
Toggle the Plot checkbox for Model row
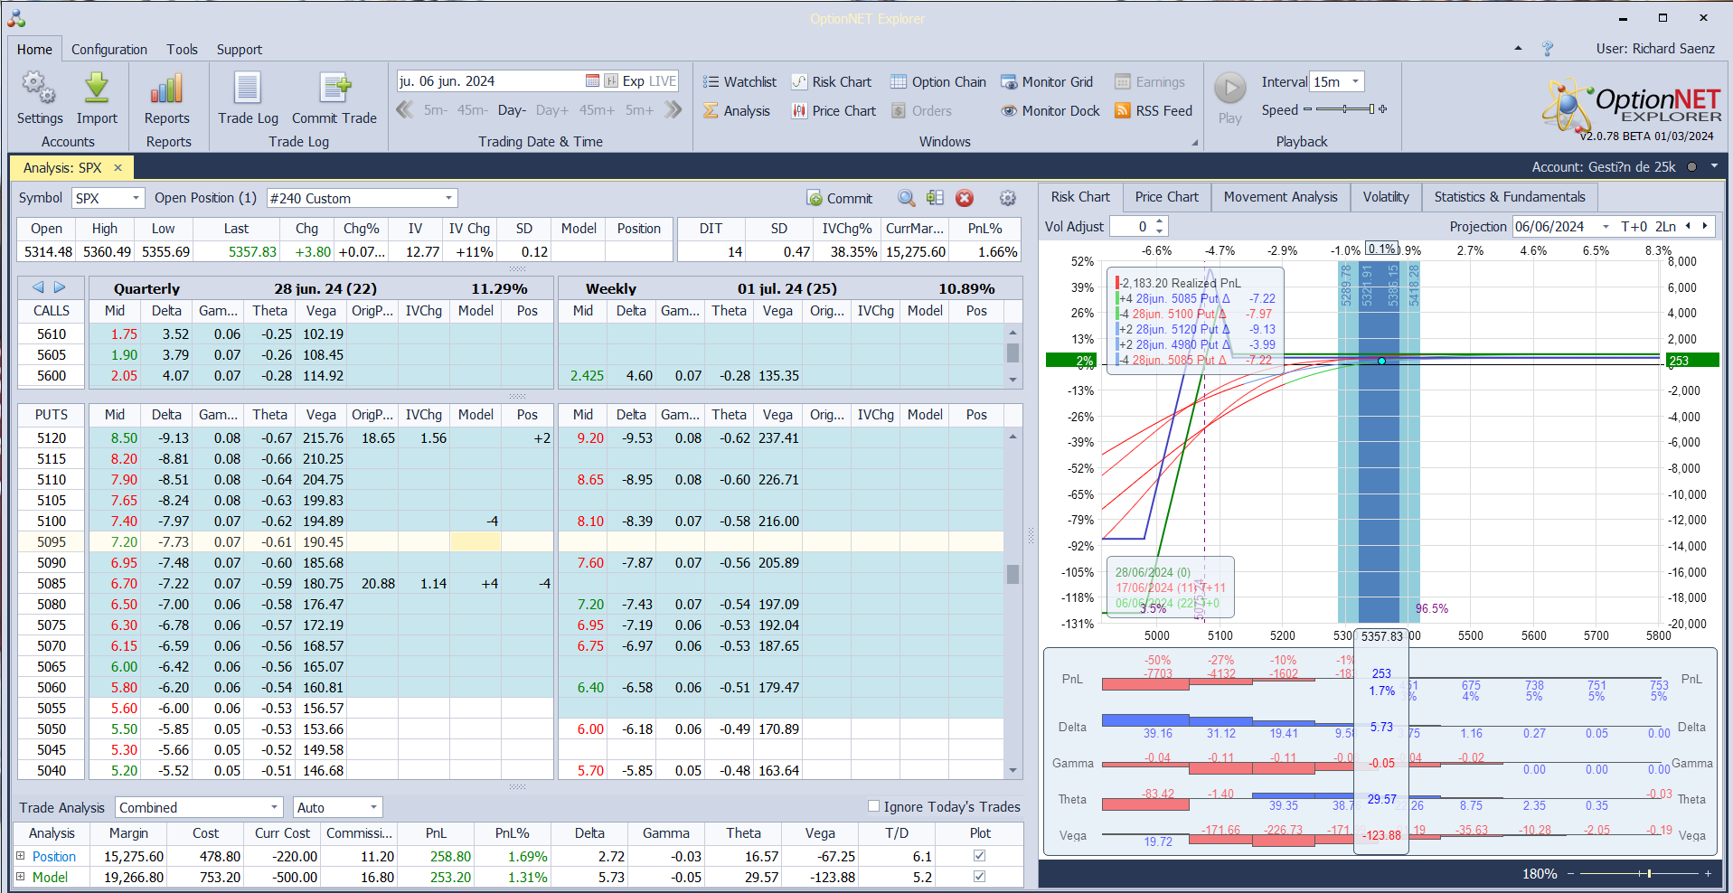(979, 876)
